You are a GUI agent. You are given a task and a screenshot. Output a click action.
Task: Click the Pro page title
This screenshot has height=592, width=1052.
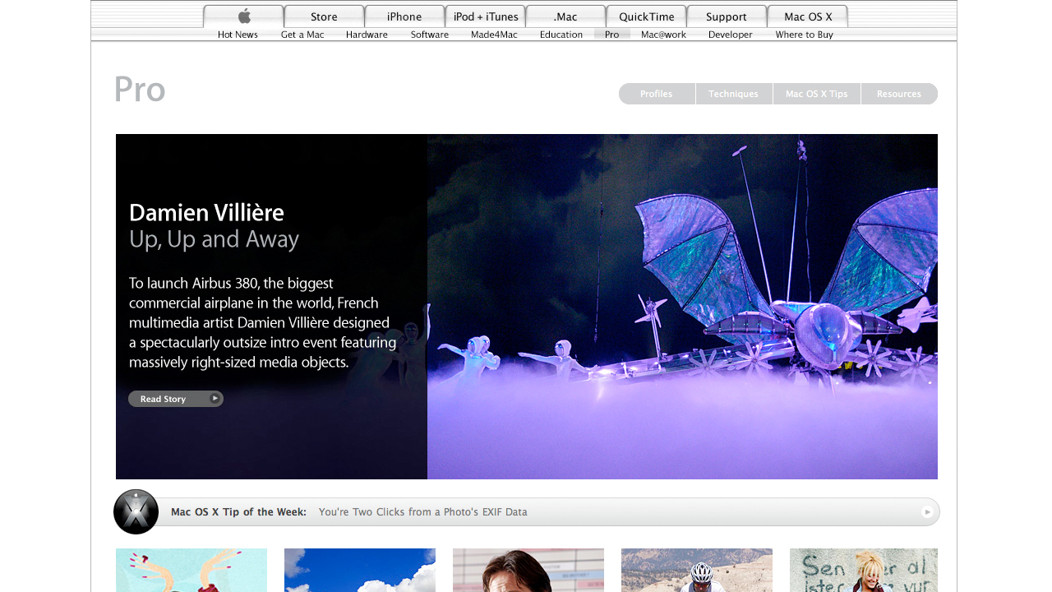point(140,90)
